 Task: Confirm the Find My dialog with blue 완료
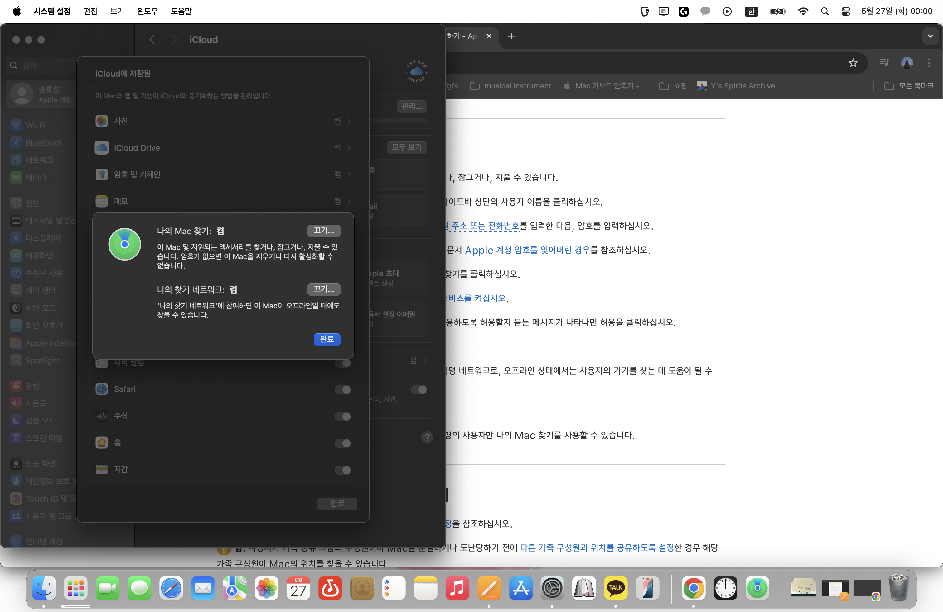tap(327, 339)
